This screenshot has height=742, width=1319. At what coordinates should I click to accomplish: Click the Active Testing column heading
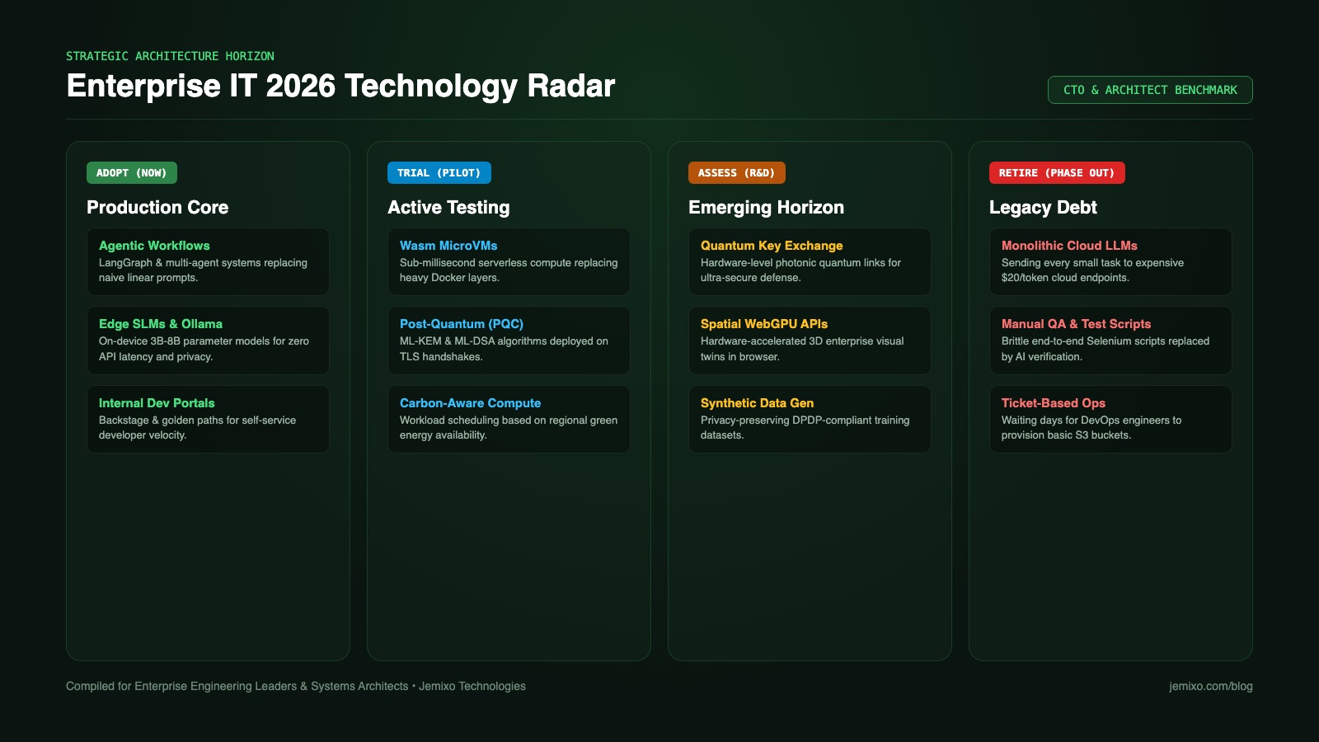coord(448,208)
